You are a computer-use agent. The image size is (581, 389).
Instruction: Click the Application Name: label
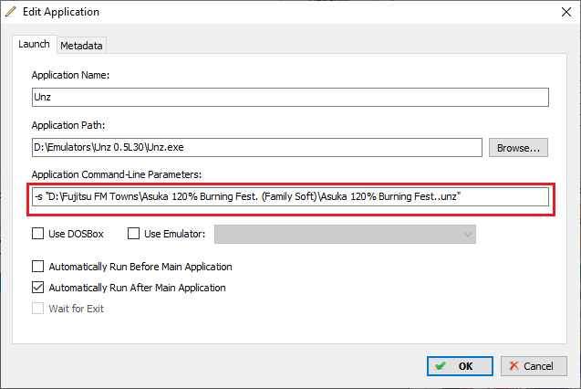[70, 75]
